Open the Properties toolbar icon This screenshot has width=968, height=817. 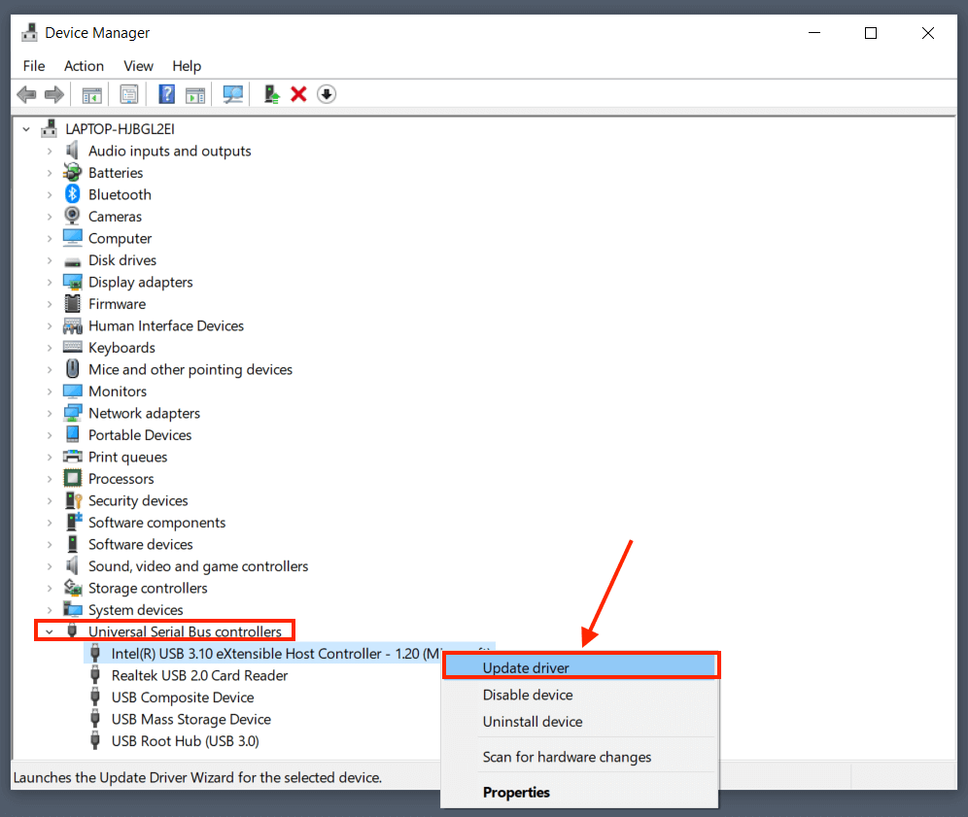129,94
